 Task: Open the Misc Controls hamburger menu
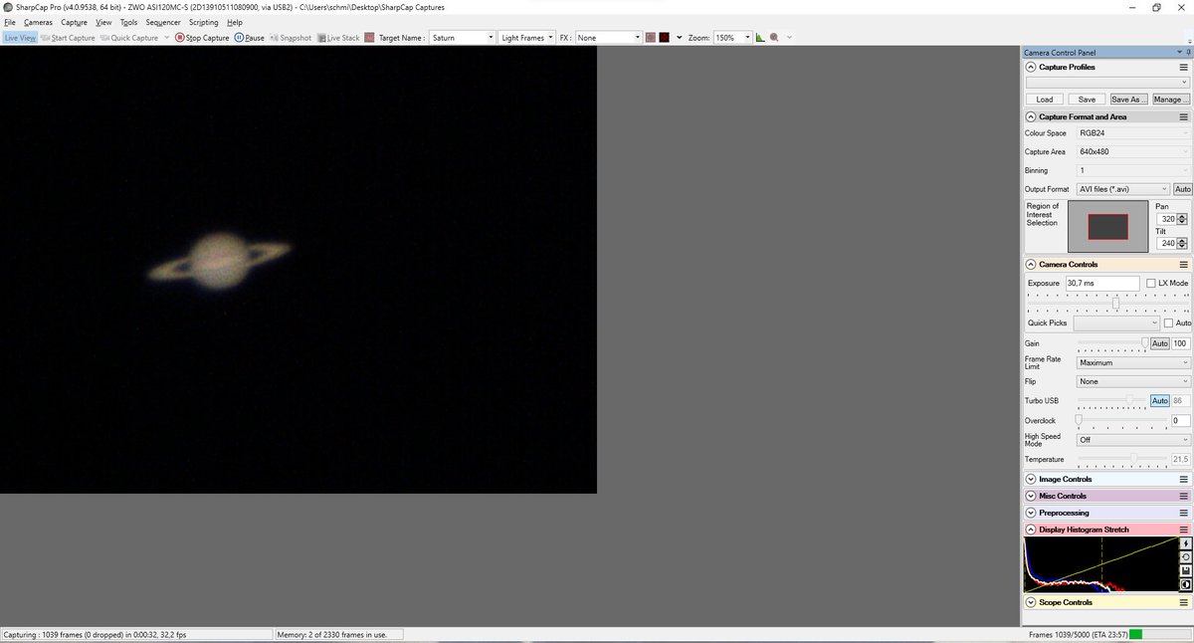tap(1183, 496)
